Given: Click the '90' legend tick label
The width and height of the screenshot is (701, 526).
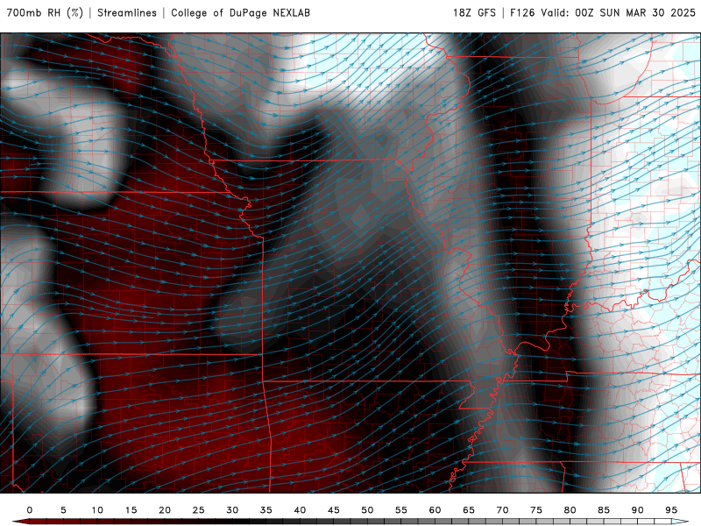Looking at the screenshot, I should [638, 510].
